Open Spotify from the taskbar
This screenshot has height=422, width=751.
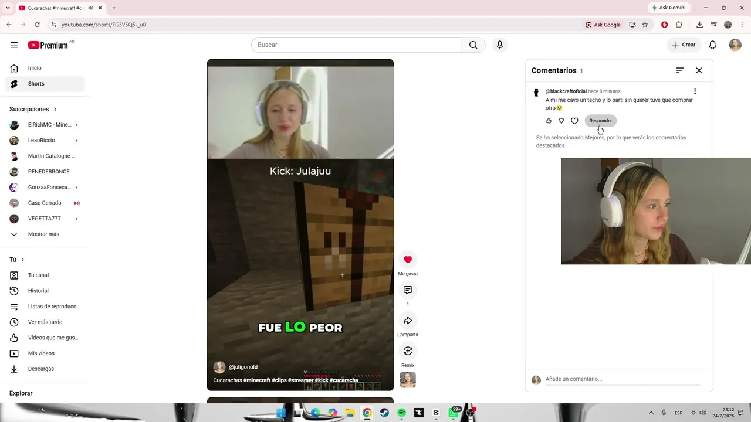coord(401,413)
